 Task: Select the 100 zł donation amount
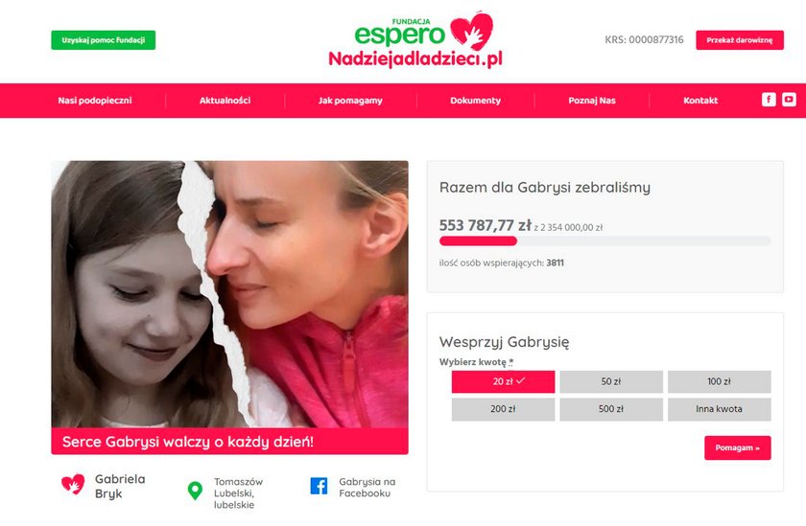point(719,381)
